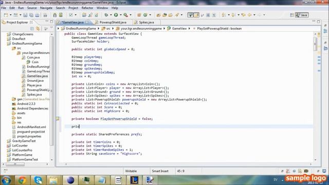This screenshot has height=185, width=329.
Task: Click the New Java Class icon
Action: point(145,15)
